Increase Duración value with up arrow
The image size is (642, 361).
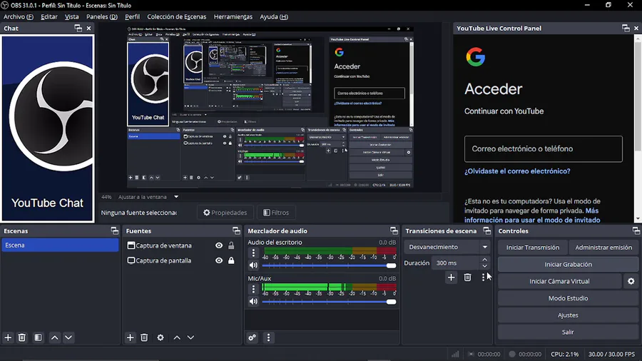click(485, 260)
